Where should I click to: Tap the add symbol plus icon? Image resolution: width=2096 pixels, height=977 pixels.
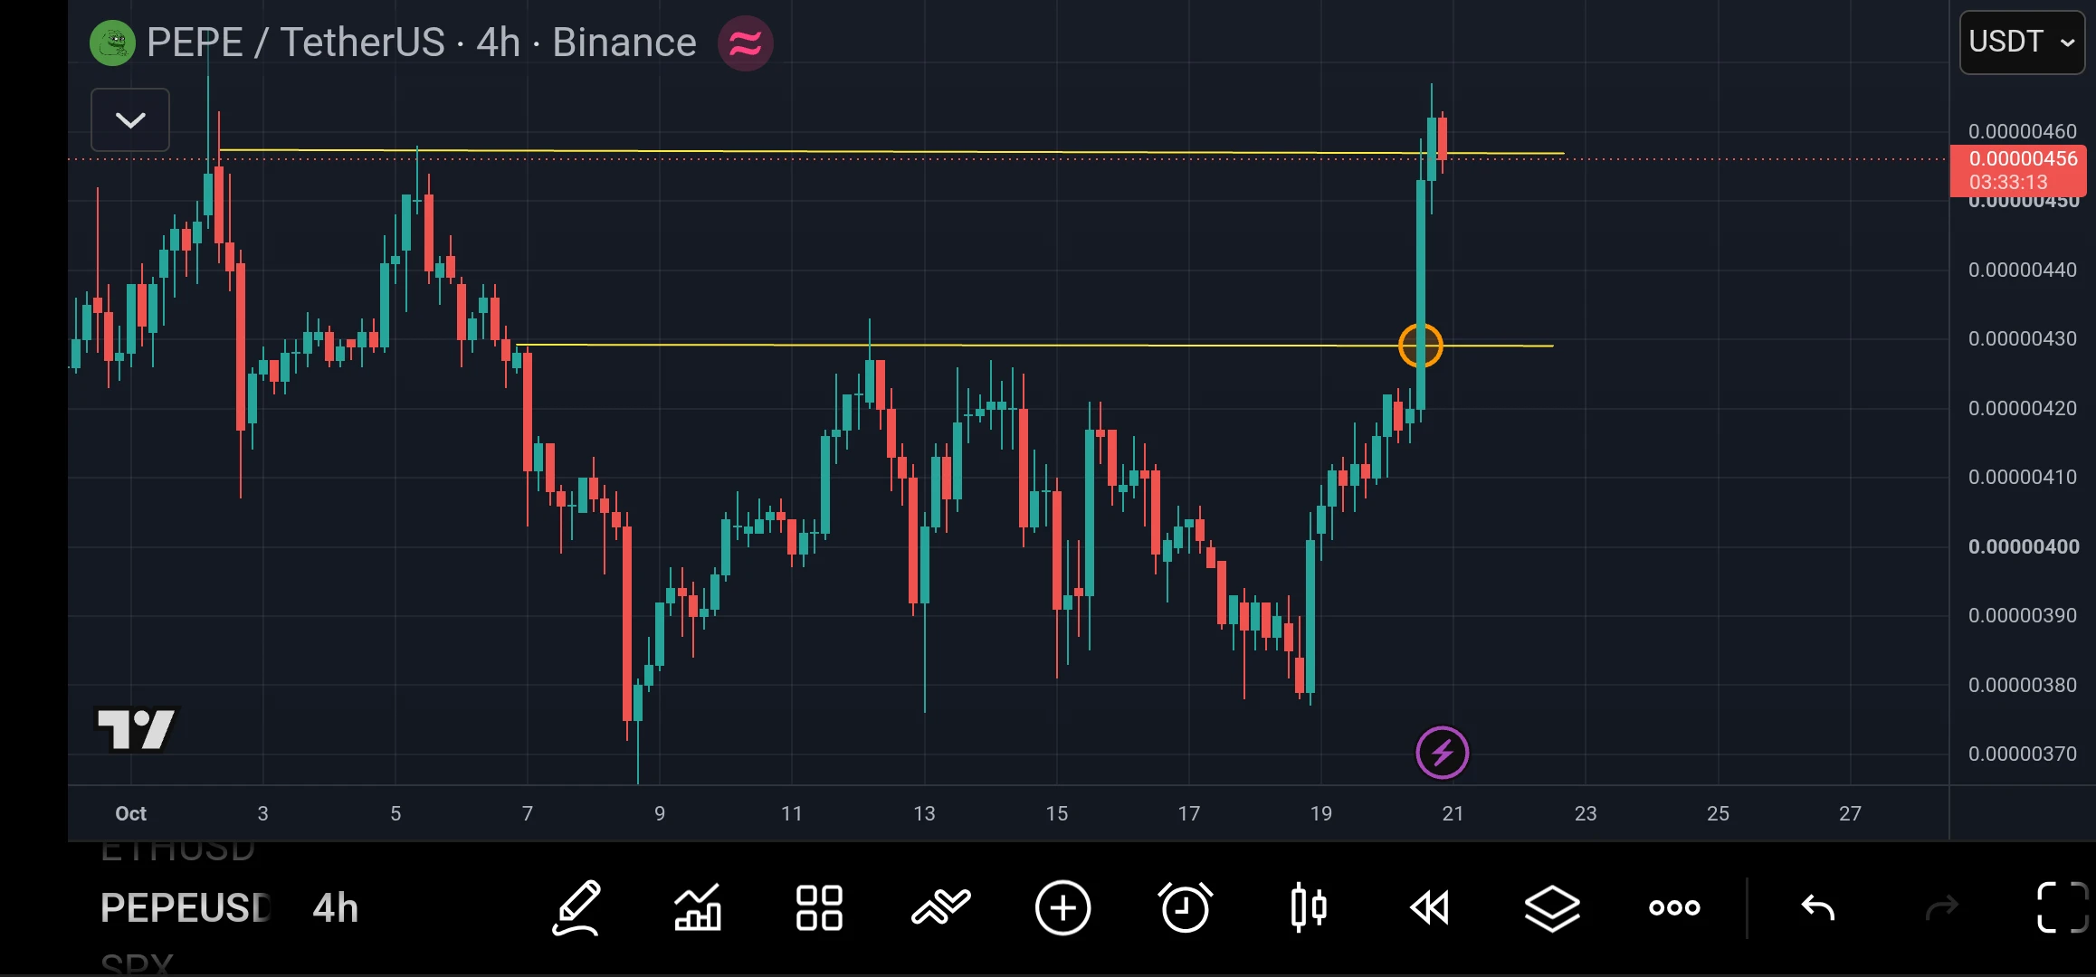point(1062,907)
